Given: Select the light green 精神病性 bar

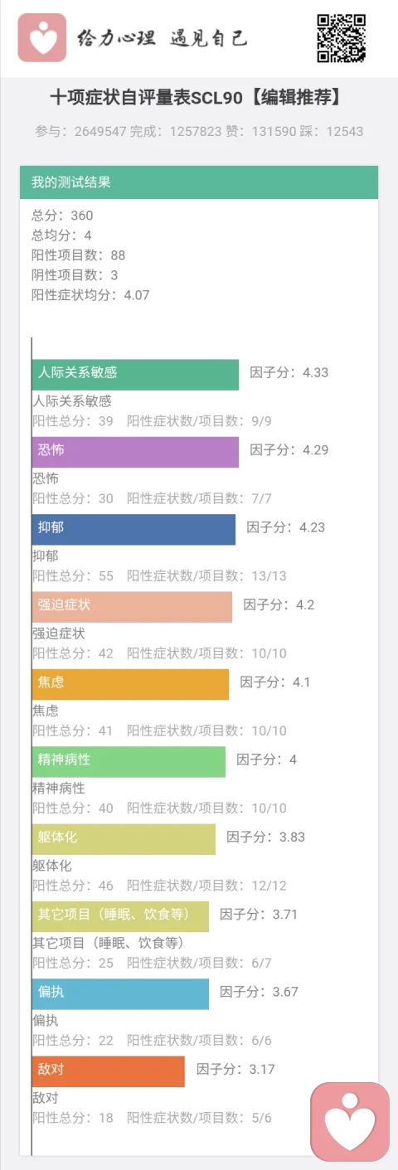Looking at the screenshot, I should (129, 761).
